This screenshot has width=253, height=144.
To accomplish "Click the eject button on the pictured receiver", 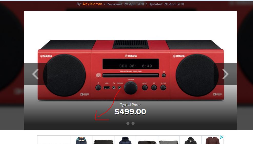I will click(164, 75).
